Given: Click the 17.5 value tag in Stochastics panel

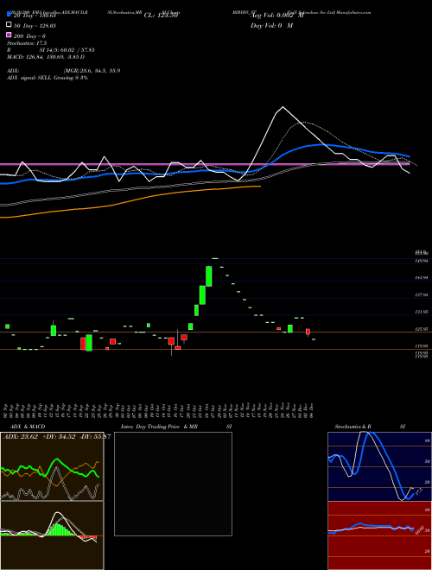Looking at the screenshot, I should (x=418, y=491).
